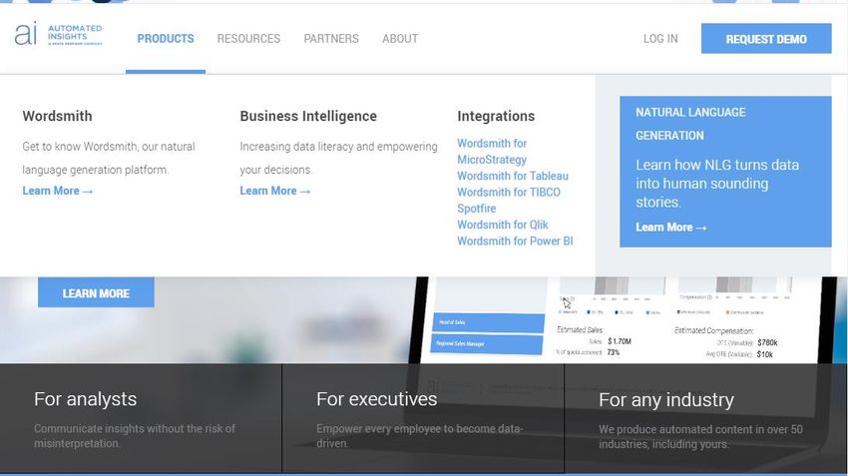Viewport: 848px width, 476px height.
Task: Select the Business Intelligence heading
Action: coord(308,116)
